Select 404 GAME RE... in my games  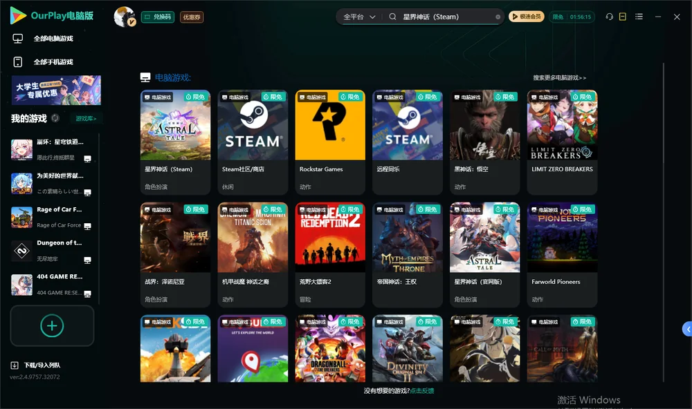tap(51, 285)
